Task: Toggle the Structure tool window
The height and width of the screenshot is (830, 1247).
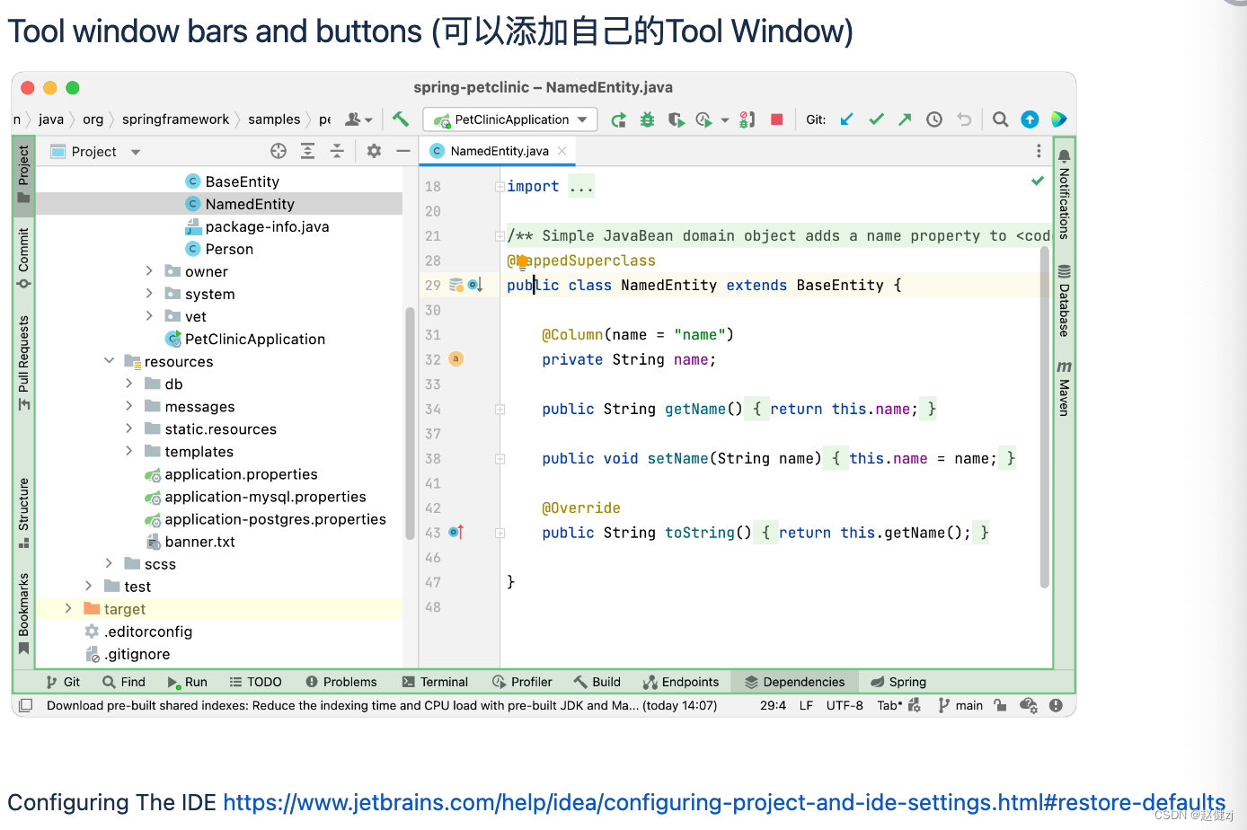Action: [23, 513]
